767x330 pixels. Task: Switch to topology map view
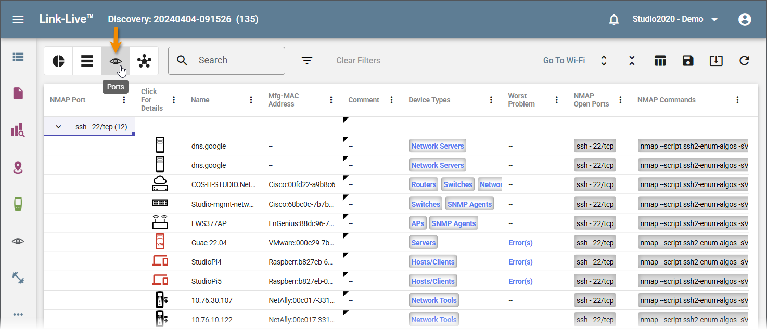tap(144, 61)
